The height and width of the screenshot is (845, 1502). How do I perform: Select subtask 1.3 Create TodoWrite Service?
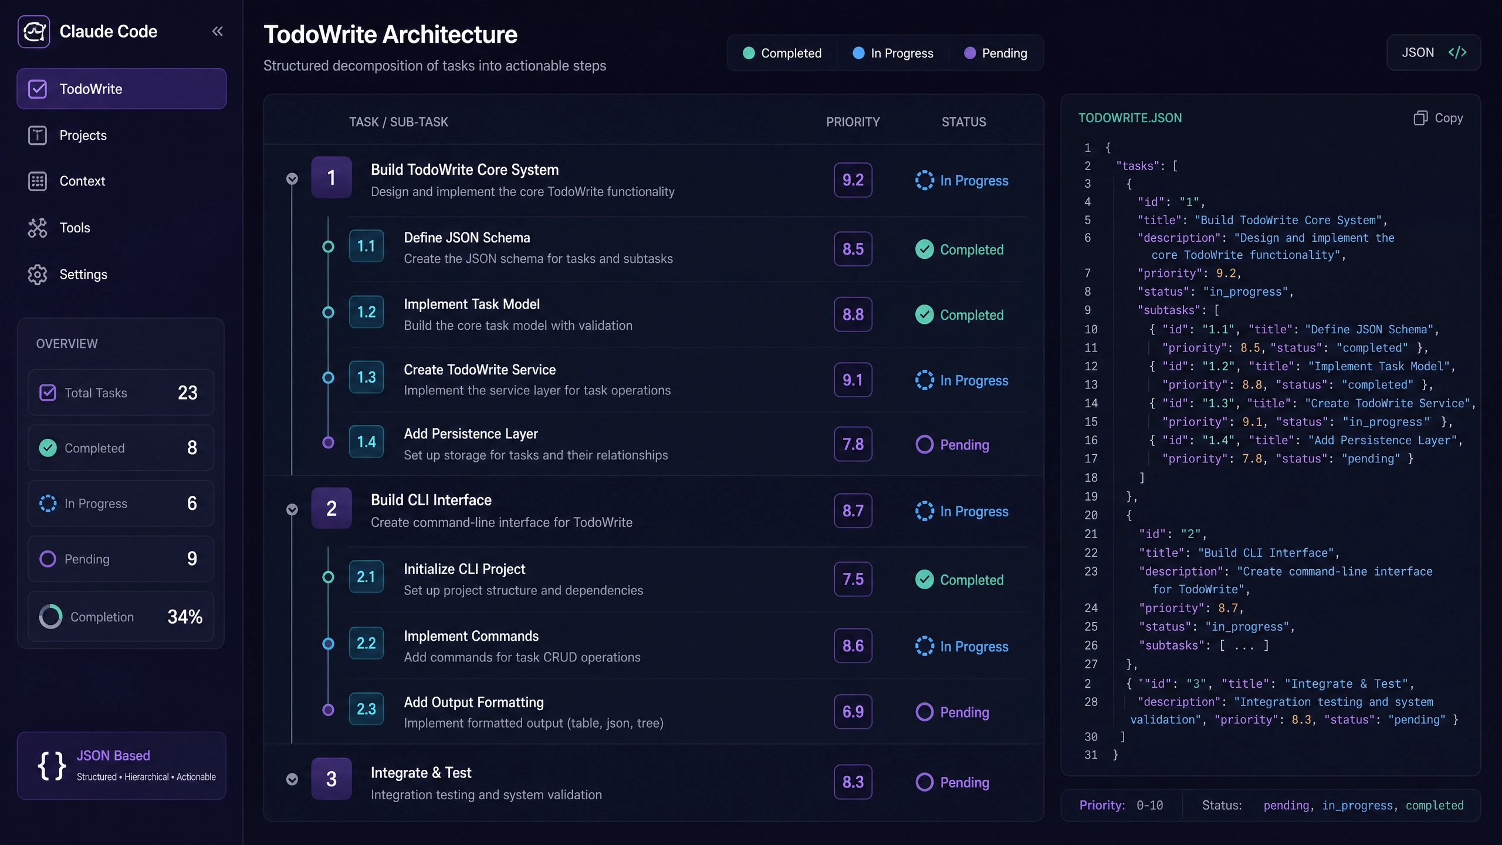tap(645, 380)
